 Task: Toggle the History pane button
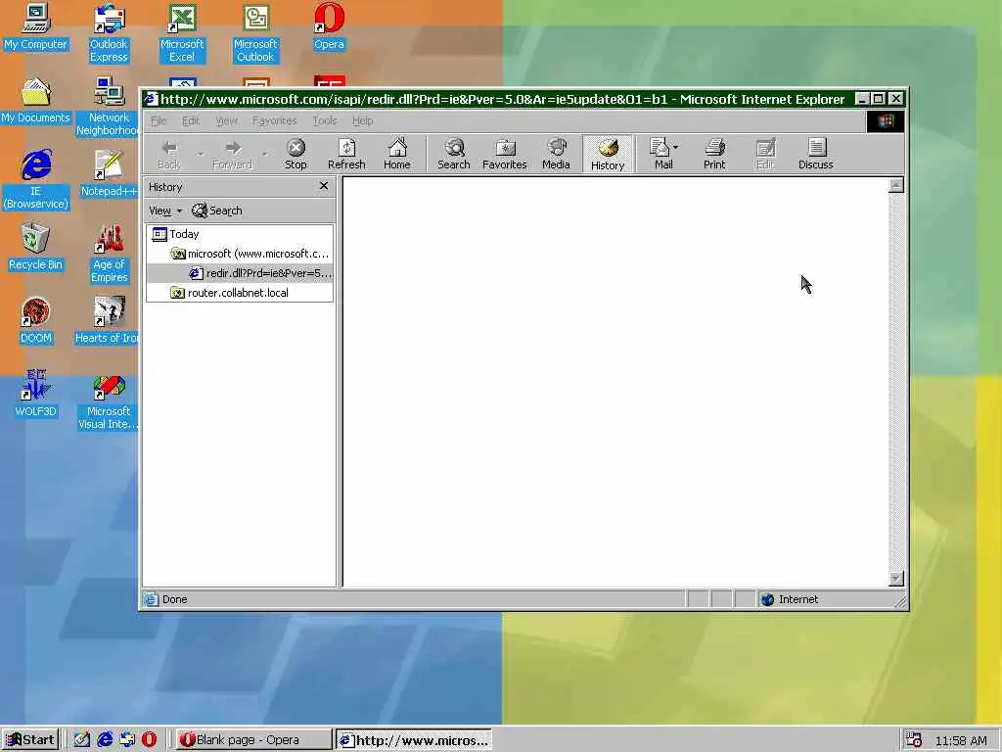[x=607, y=154]
